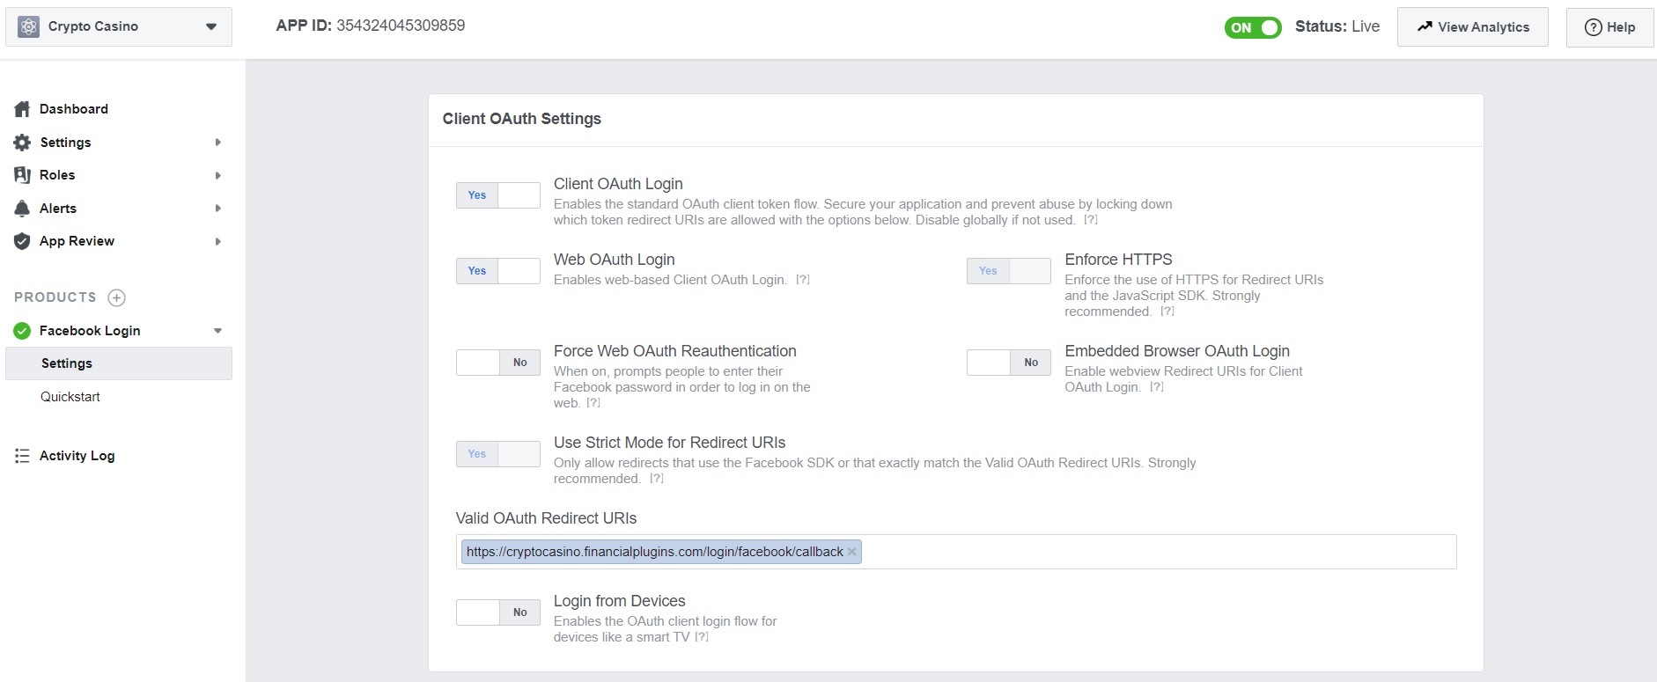Open Quickstart under Facebook Login
Screen dimensions: 1657x682
pyautogui.click(x=70, y=397)
